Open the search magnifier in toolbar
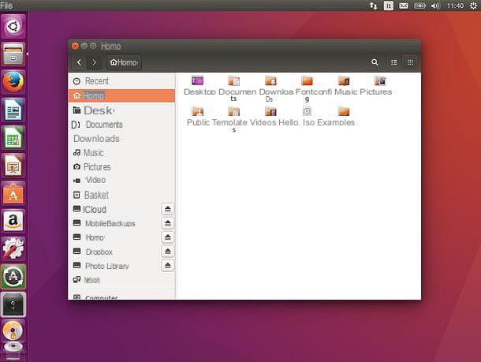 [375, 62]
